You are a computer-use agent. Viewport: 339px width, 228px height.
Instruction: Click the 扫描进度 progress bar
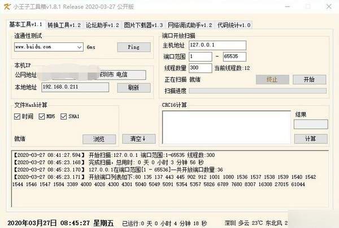coord(257,91)
